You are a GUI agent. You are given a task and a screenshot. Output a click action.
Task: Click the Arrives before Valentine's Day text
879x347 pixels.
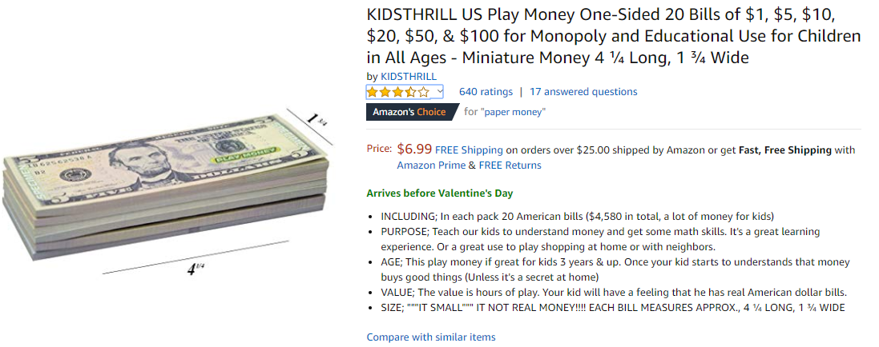point(439,193)
